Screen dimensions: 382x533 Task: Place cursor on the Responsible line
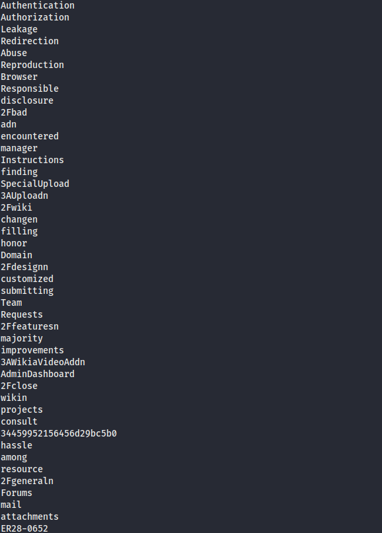click(30, 89)
